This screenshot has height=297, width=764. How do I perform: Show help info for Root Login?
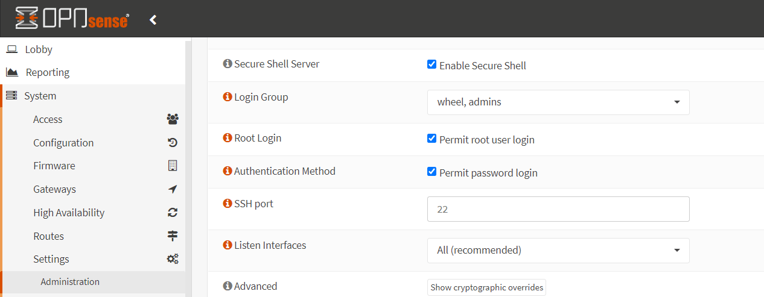(228, 138)
